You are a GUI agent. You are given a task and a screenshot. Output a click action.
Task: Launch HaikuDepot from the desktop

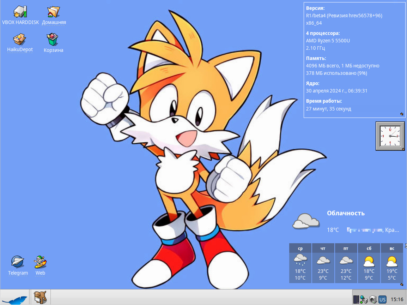click(20, 40)
